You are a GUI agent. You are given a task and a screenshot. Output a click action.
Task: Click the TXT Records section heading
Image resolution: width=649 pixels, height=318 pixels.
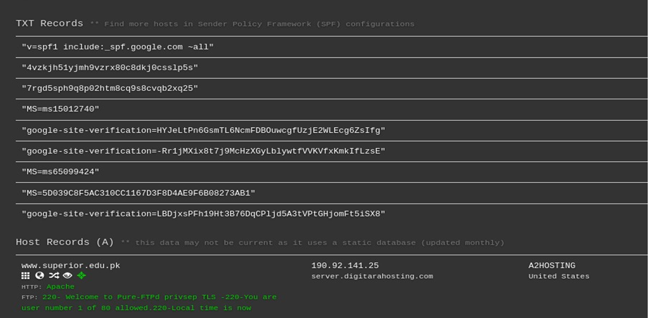pyautogui.click(x=49, y=23)
